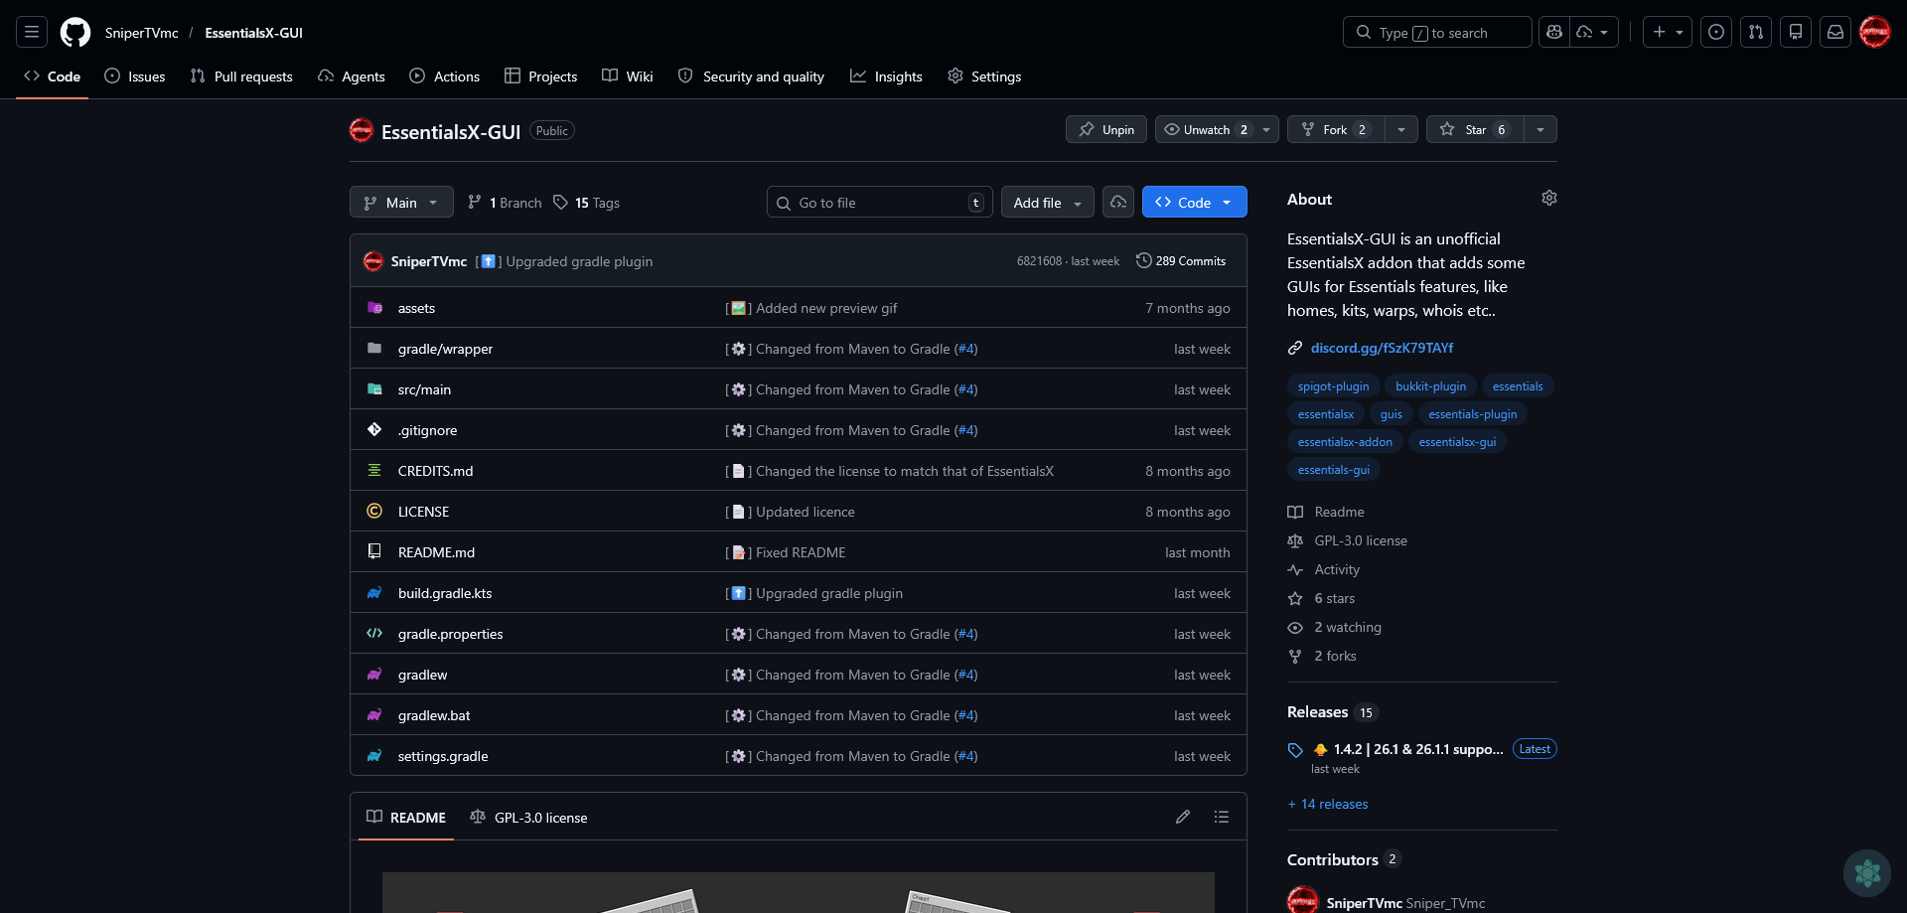The image size is (1907, 913).
Task: Open the Copilot chat icon
Action: coord(1554,32)
